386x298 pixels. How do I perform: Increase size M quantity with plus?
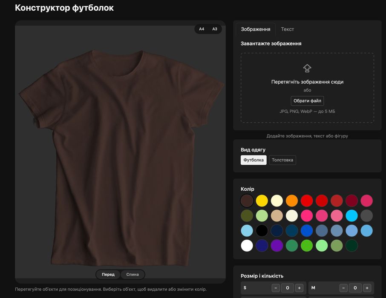pos(367,288)
